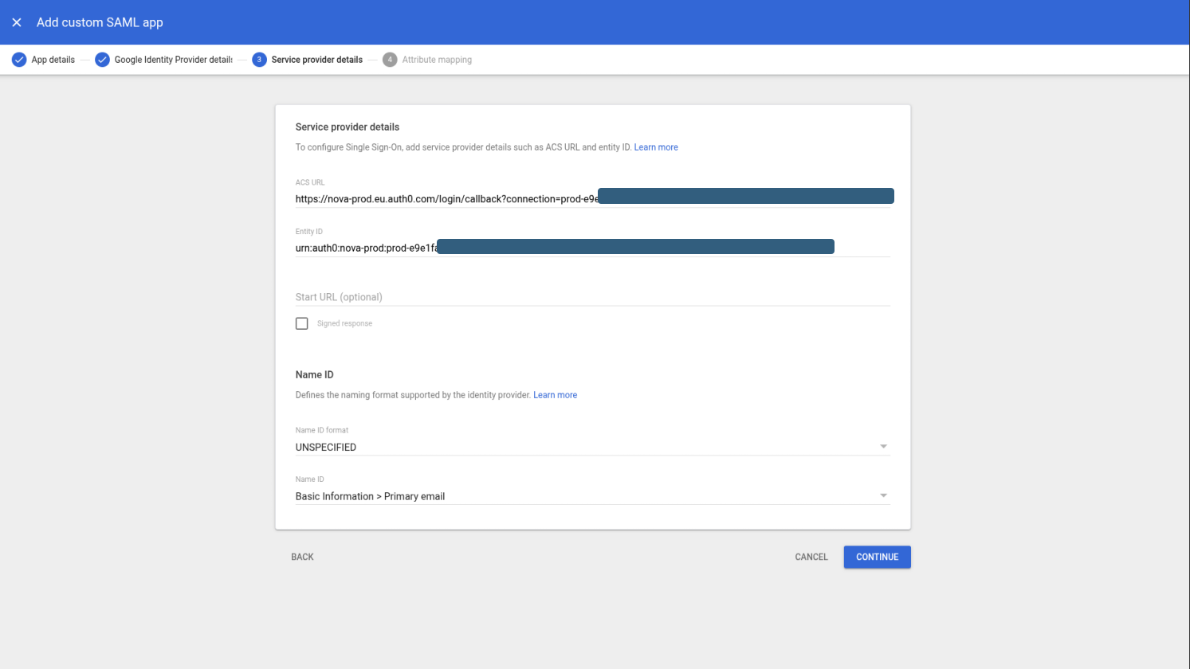Open the Name ID format dropdown showing UNSPECIFIED
Image resolution: width=1190 pixels, height=669 pixels.
pyautogui.click(x=593, y=447)
